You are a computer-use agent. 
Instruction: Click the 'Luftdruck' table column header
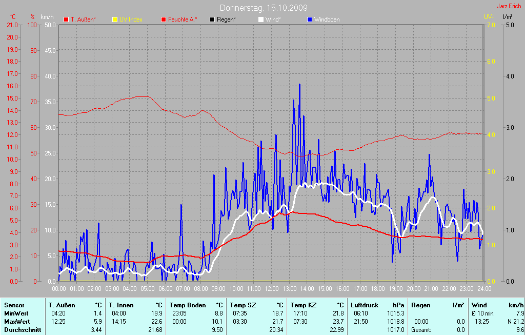click(x=365, y=305)
